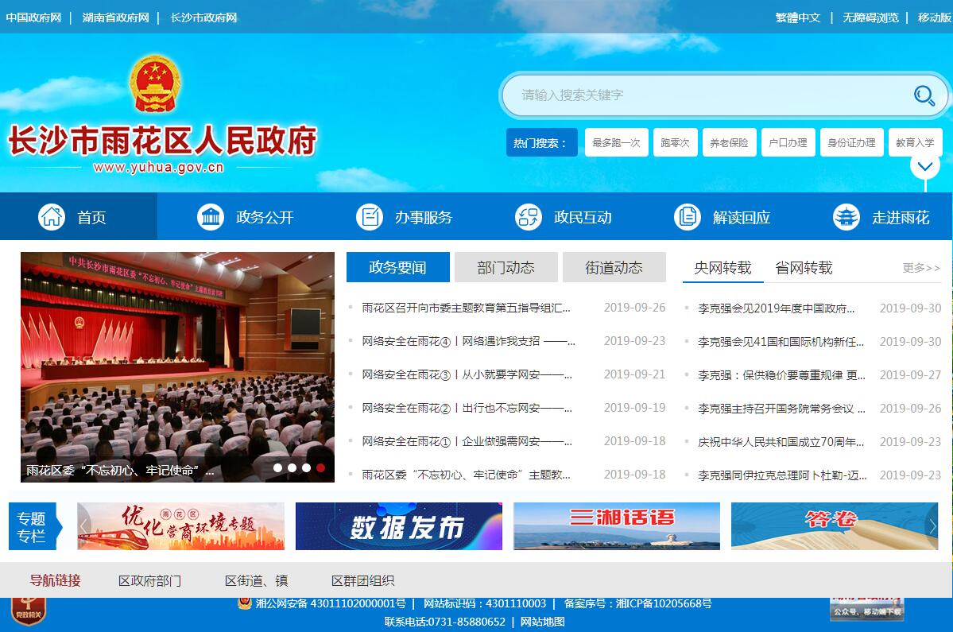The width and height of the screenshot is (953, 632).
Task: Switch to the 省网转载 tab
Action: pyautogui.click(x=804, y=268)
